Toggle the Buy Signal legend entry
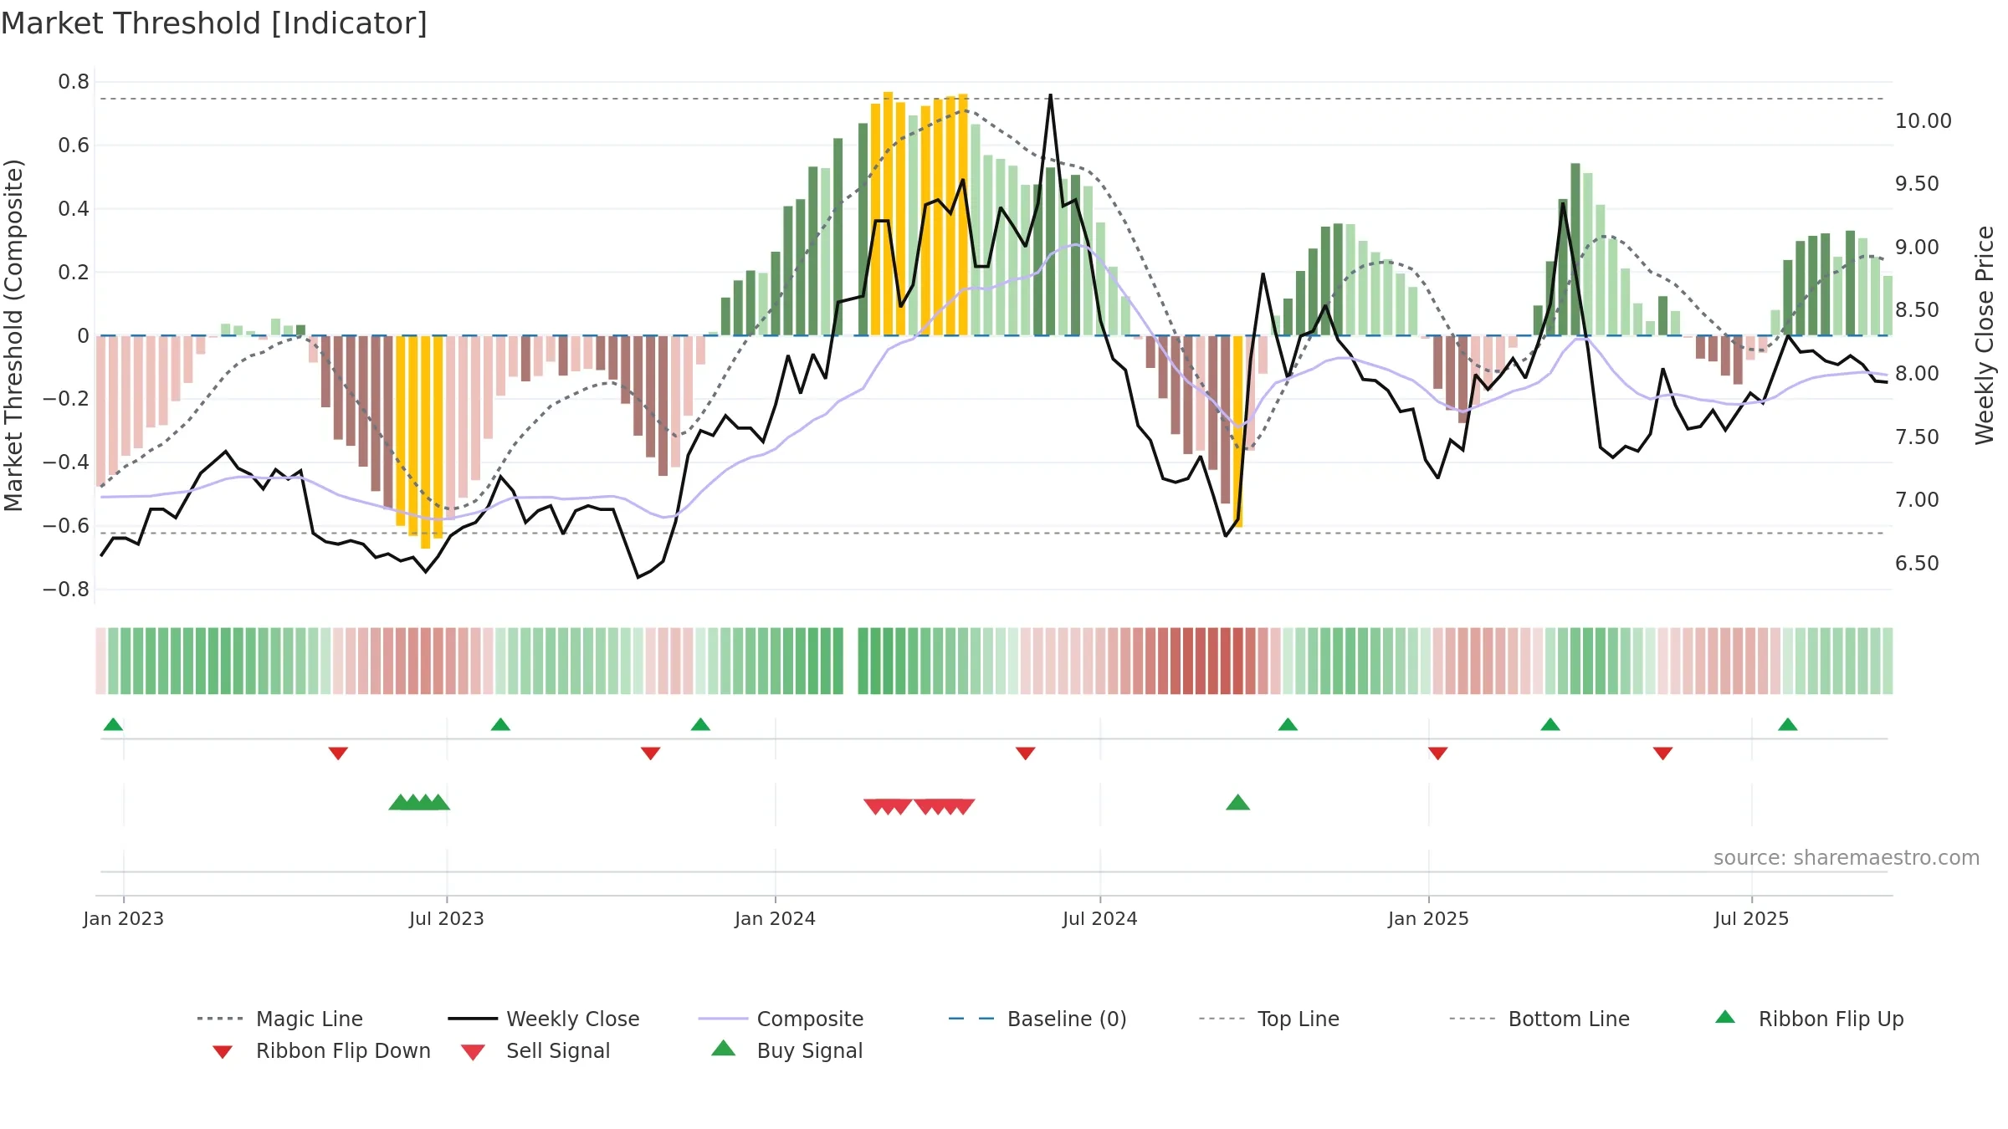This screenshot has width=2008, height=1129. (x=786, y=1050)
